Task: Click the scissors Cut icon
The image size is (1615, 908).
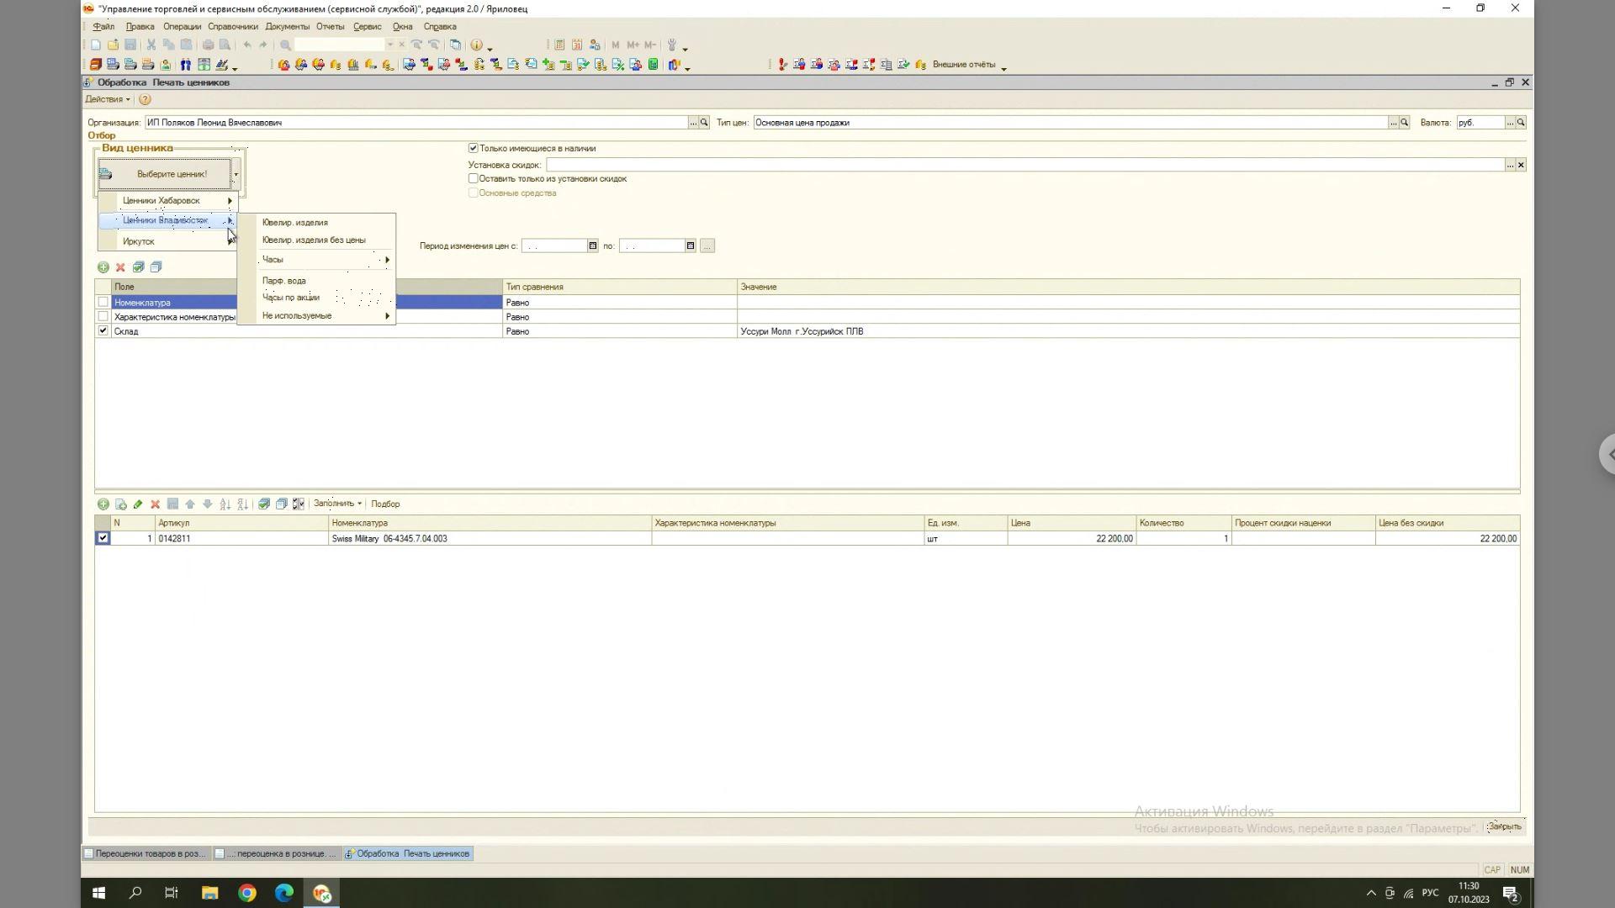Action: point(151,45)
